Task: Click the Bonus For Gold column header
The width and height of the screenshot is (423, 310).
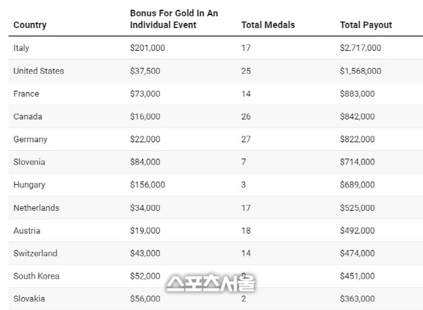Action: pyautogui.click(x=173, y=19)
